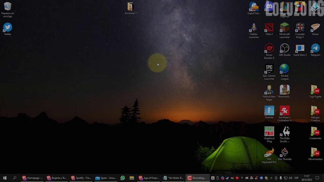Open the notification center icon

pyautogui.click(x=317, y=178)
